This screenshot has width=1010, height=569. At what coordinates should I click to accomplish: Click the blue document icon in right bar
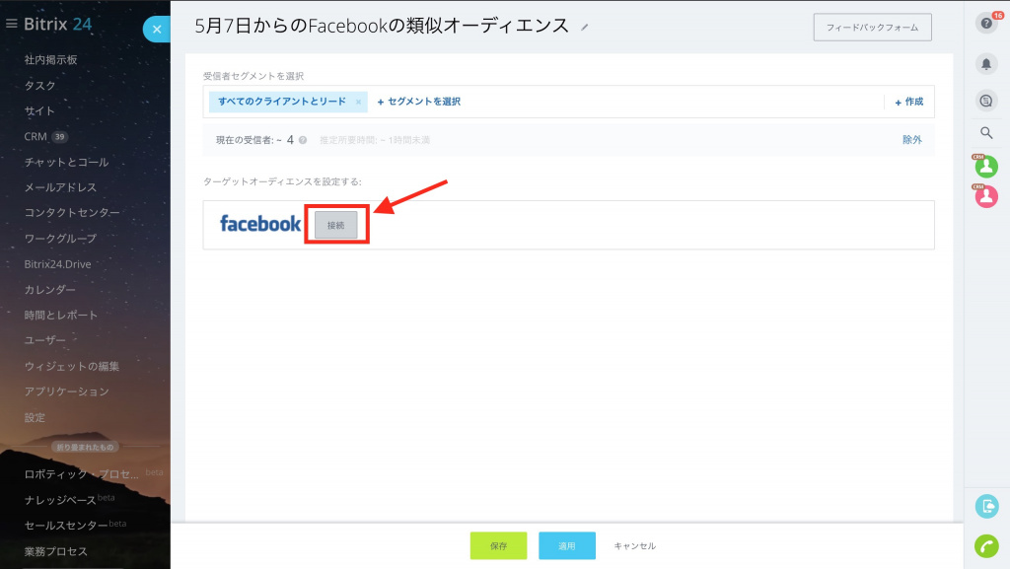point(986,506)
